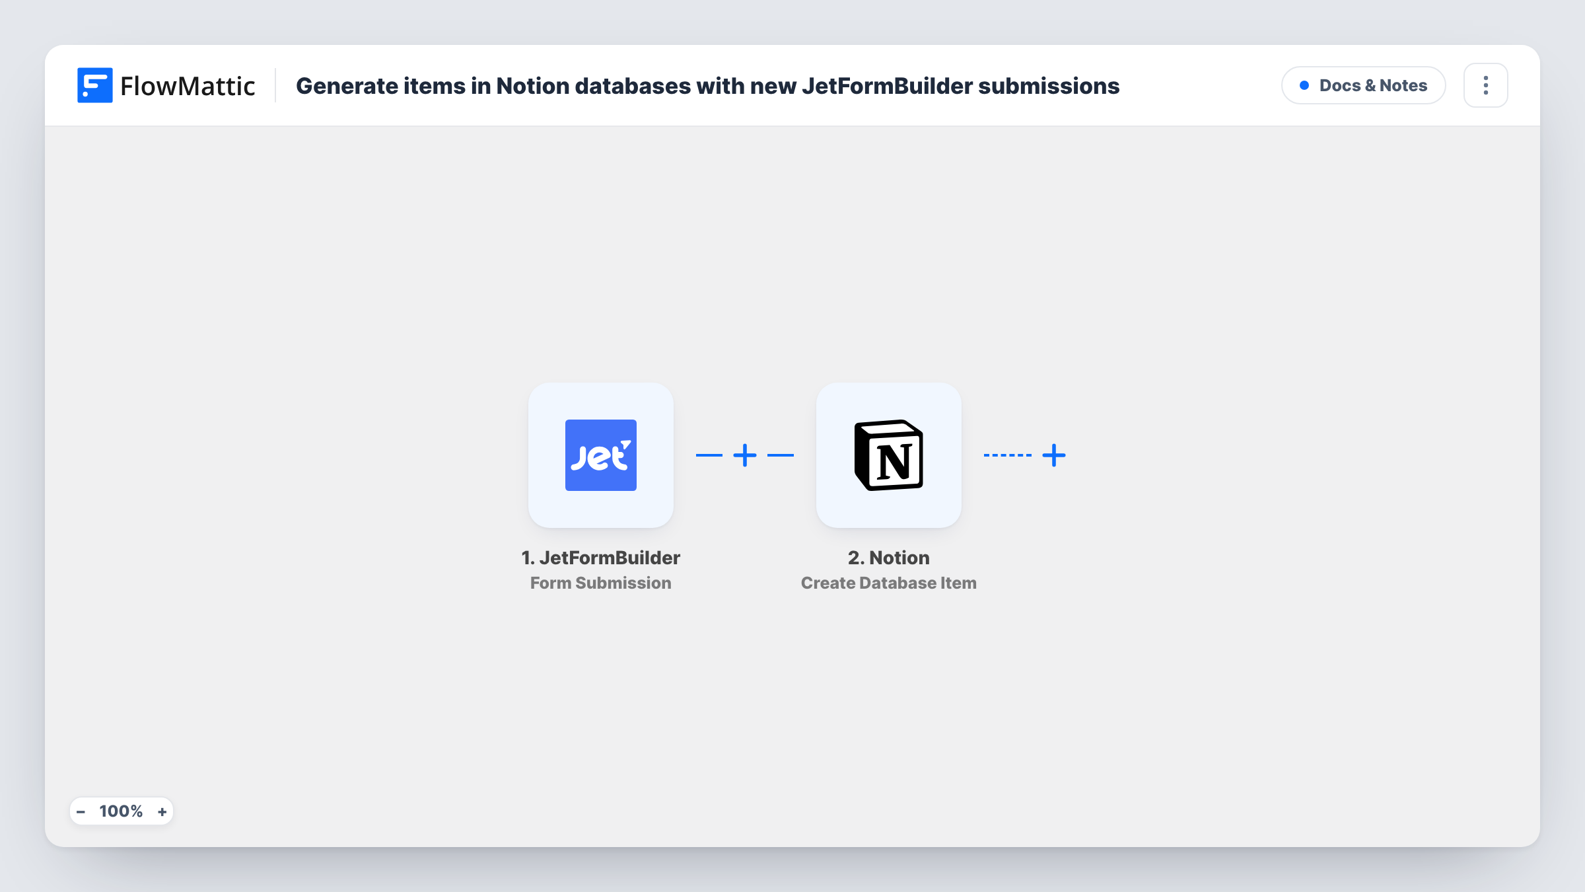This screenshot has width=1585, height=892.
Task: Open Docs & Notes
Action: pos(1363,85)
